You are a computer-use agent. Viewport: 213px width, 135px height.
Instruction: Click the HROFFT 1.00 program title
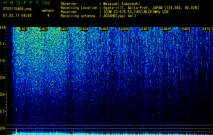click(27, 3)
